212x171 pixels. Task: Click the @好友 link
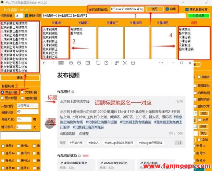(84, 134)
